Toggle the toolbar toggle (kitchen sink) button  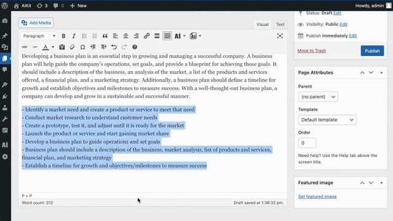coord(167,36)
